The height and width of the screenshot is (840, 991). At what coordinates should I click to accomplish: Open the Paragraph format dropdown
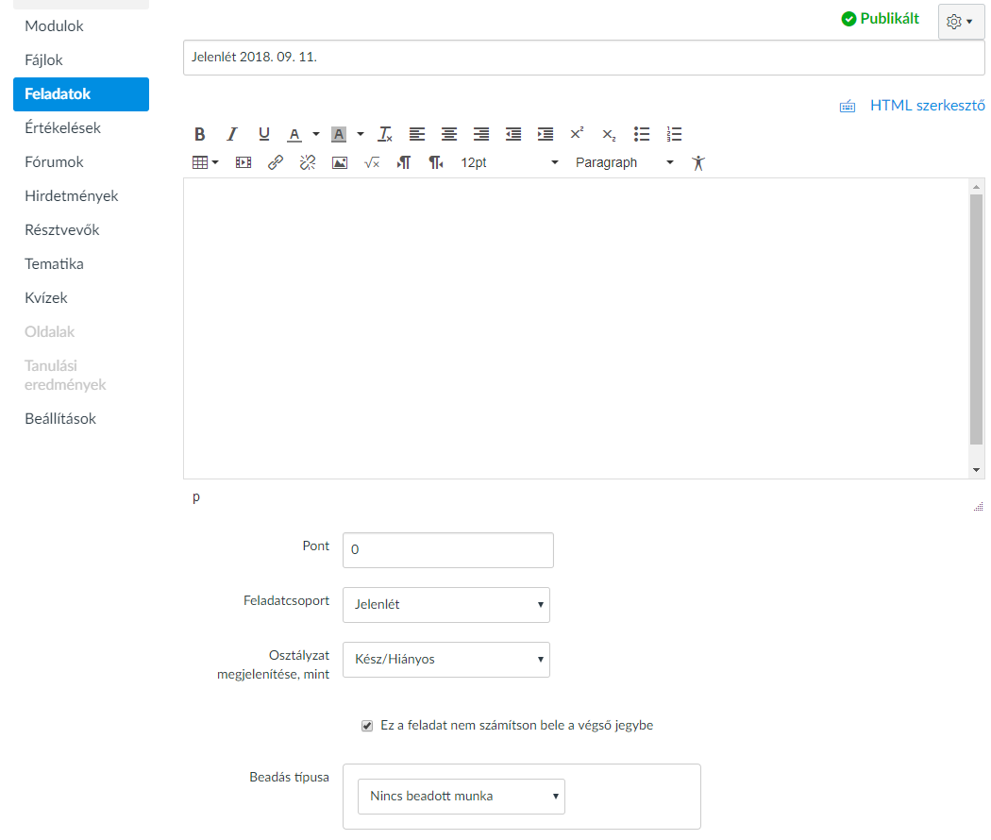625,162
